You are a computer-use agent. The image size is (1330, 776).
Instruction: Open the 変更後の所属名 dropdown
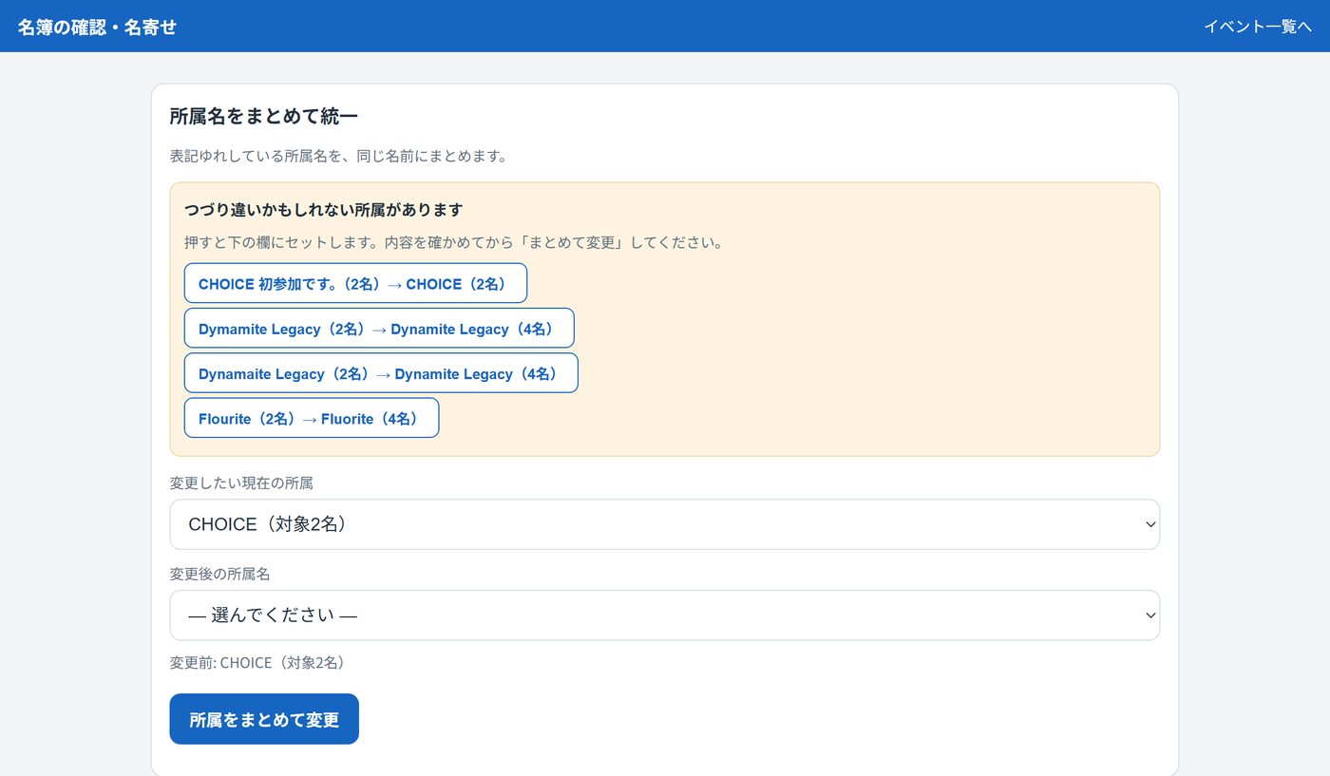[665, 615]
